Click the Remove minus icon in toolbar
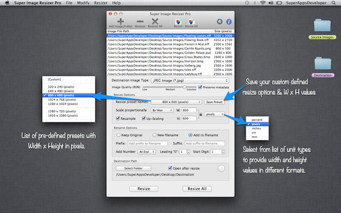The width and height of the screenshot is (341, 213). pyautogui.click(x=140, y=22)
